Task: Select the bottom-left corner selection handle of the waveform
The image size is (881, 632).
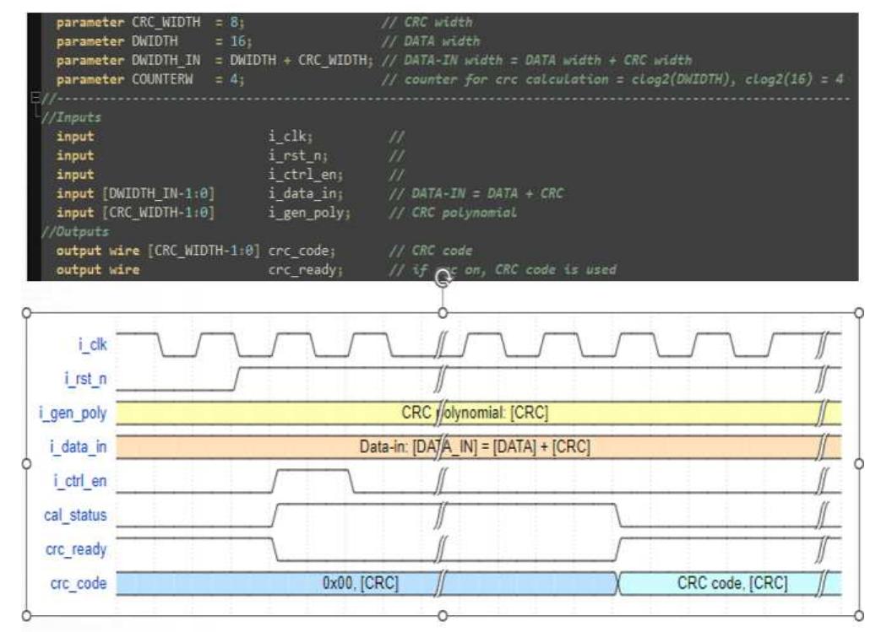Action: (x=26, y=616)
